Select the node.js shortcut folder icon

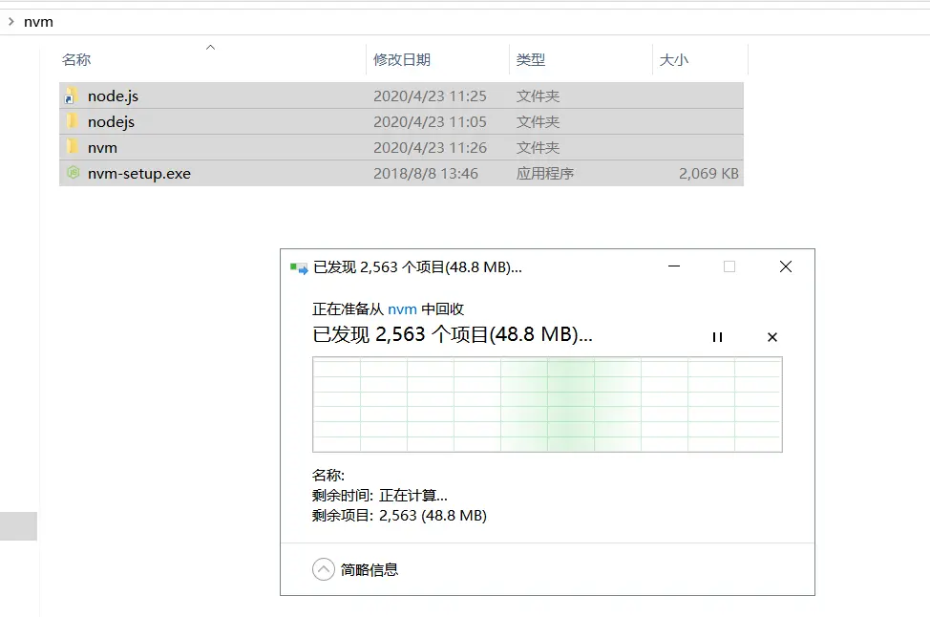coord(72,96)
